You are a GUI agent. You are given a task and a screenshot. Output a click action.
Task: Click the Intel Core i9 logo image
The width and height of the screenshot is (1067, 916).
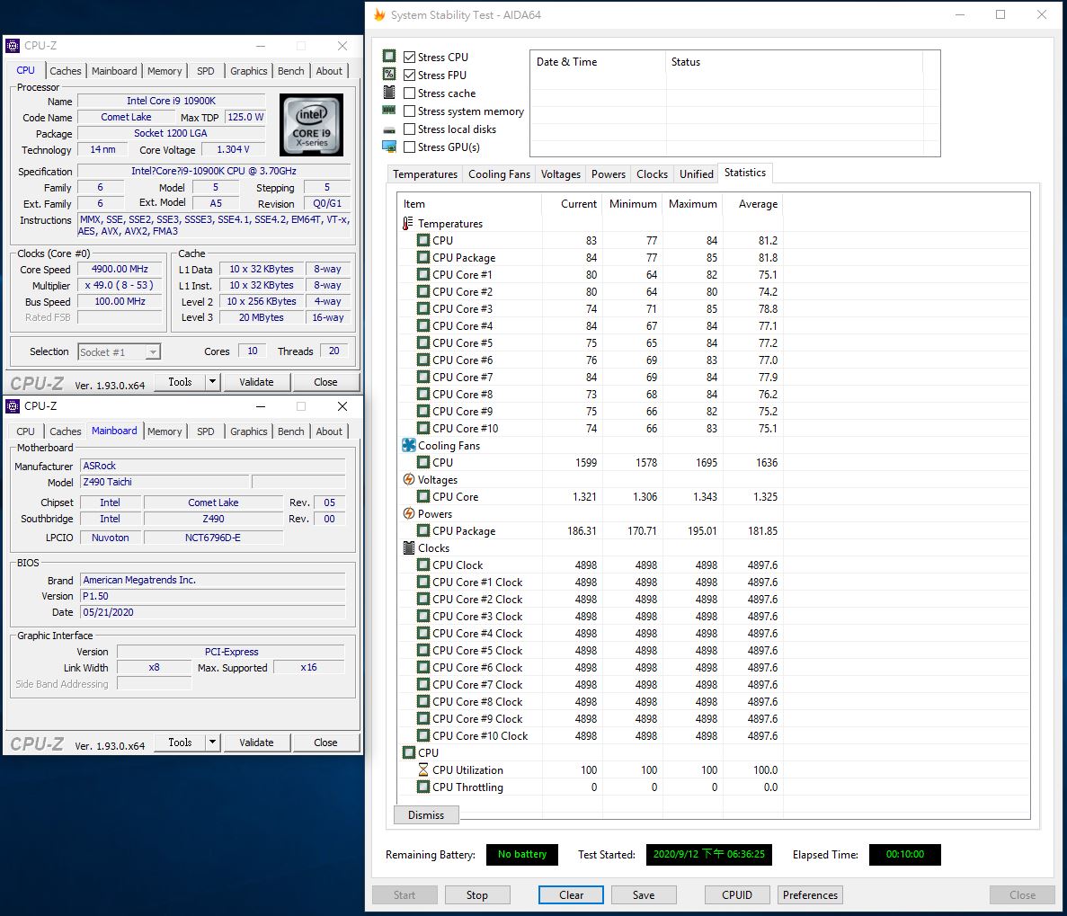(311, 124)
